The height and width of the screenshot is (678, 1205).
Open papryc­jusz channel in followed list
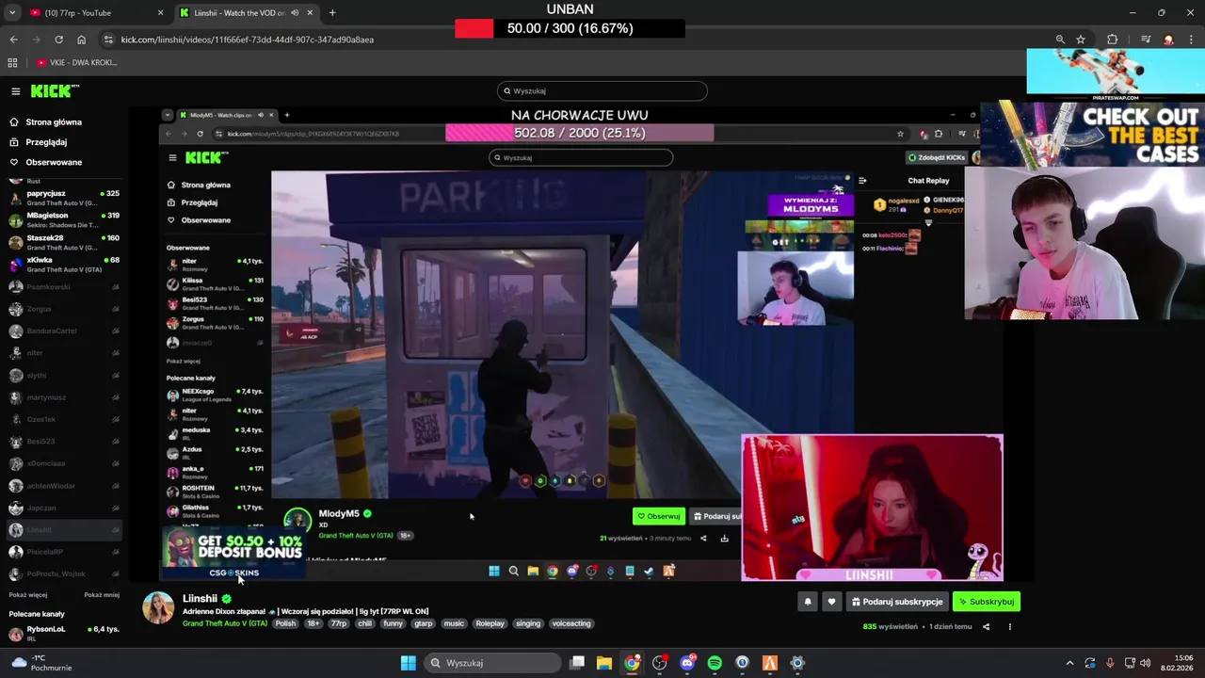click(x=64, y=198)
